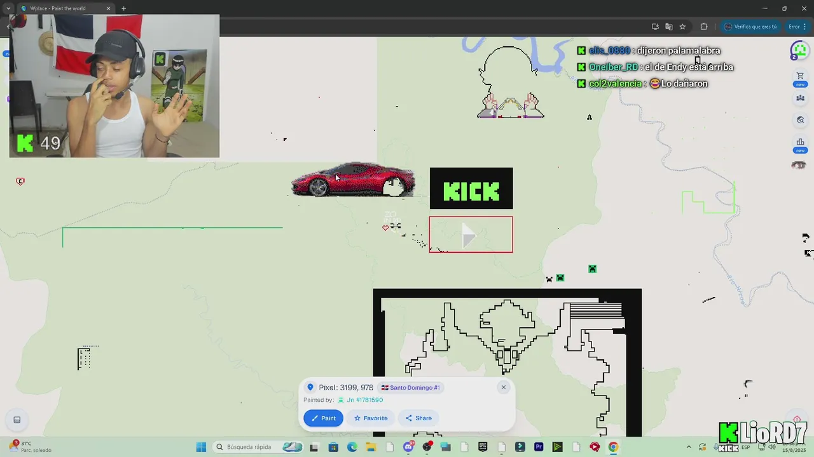Click the translate page icon

668,27
